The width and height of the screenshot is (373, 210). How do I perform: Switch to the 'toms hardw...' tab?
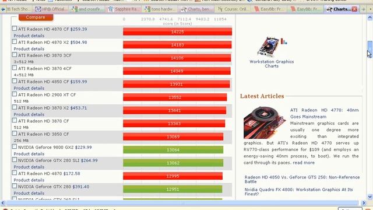click(160, 9)
